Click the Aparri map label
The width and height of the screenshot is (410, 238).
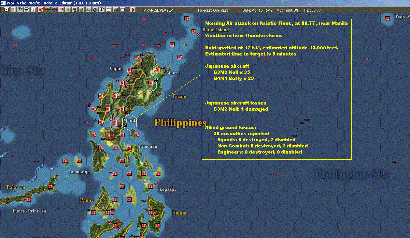pyautogui.click(x=173, y=73)
